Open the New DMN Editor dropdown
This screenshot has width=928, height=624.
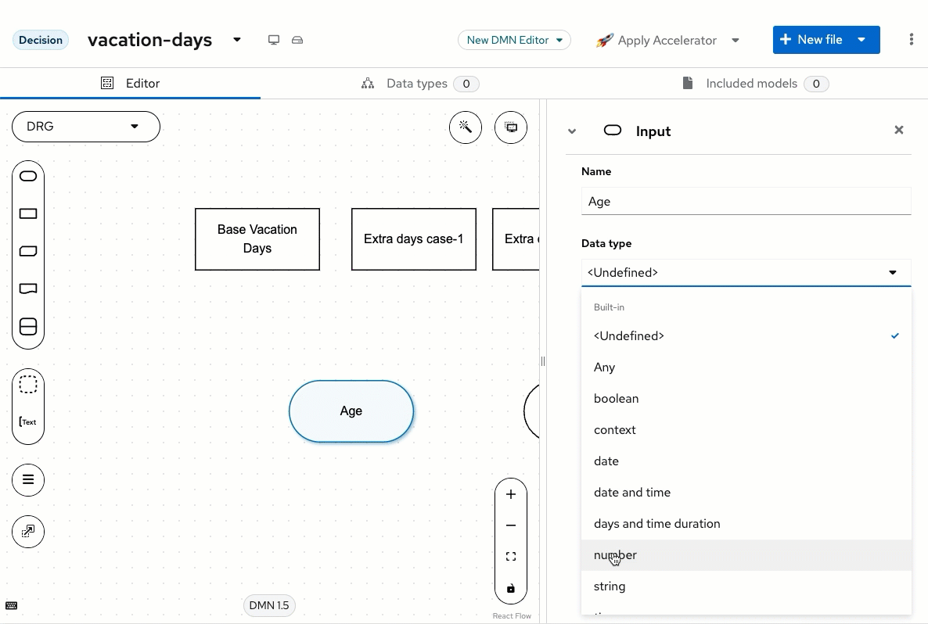tap(514, 40)
